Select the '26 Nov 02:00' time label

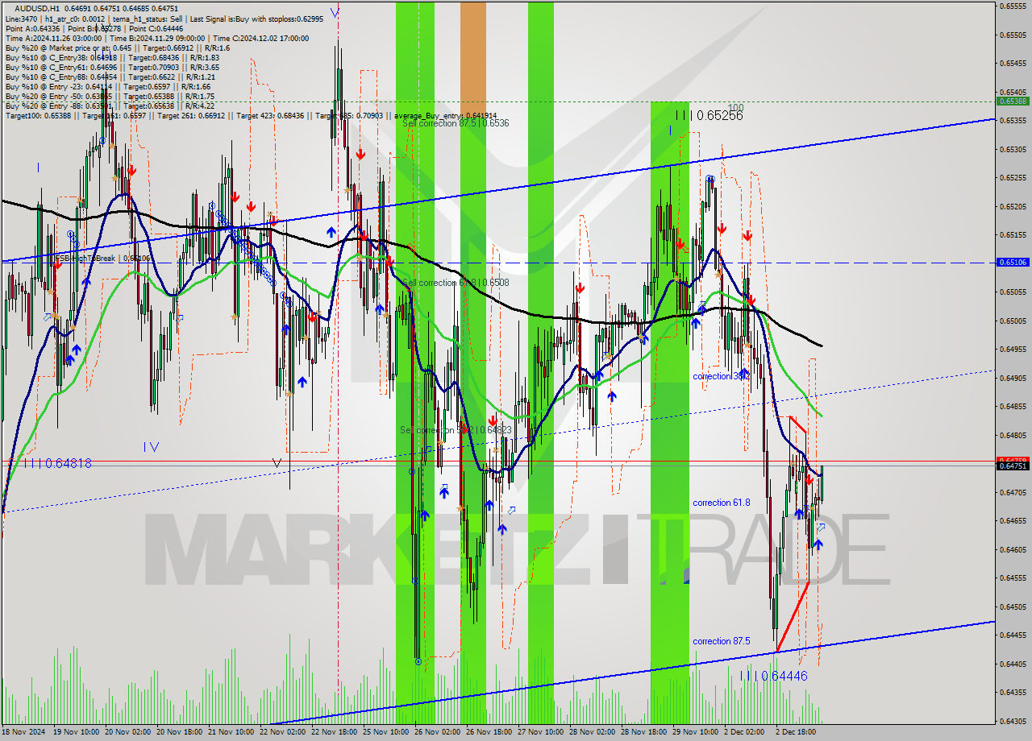[x=439, y=732]
